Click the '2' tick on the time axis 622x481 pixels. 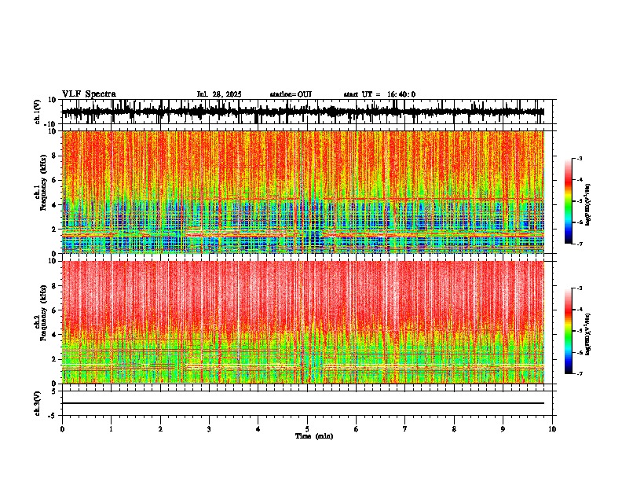click(160, 429)
